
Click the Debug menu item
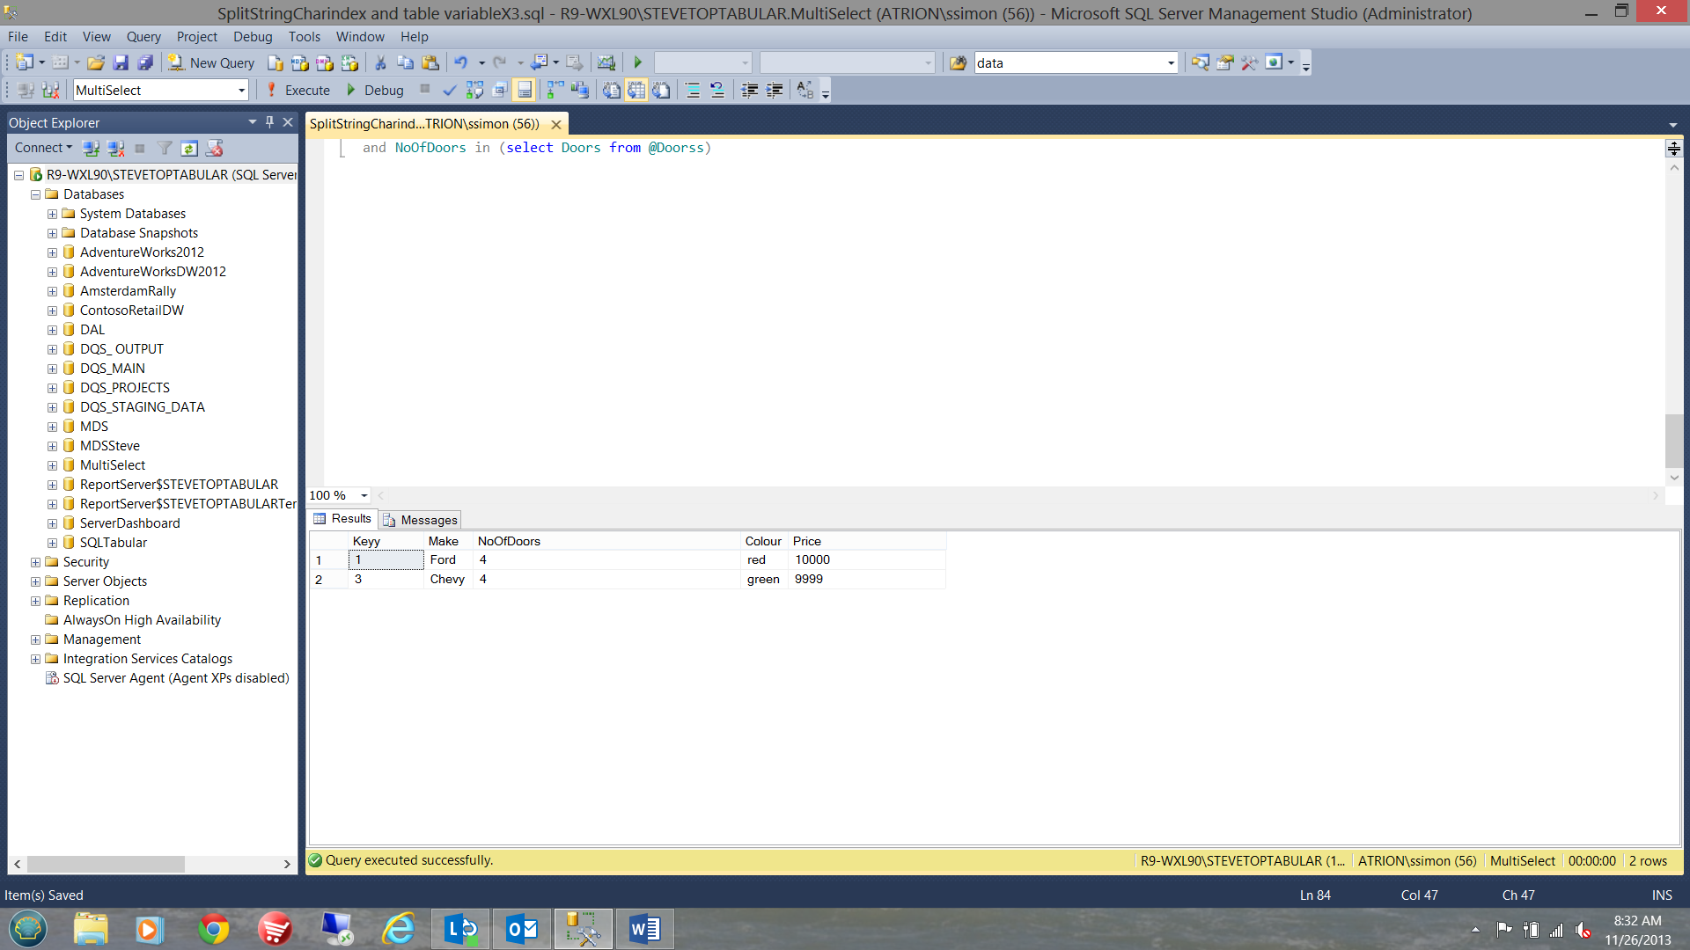(x=250, y=35)
